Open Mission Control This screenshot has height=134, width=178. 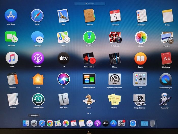click(x=89, y=79)
